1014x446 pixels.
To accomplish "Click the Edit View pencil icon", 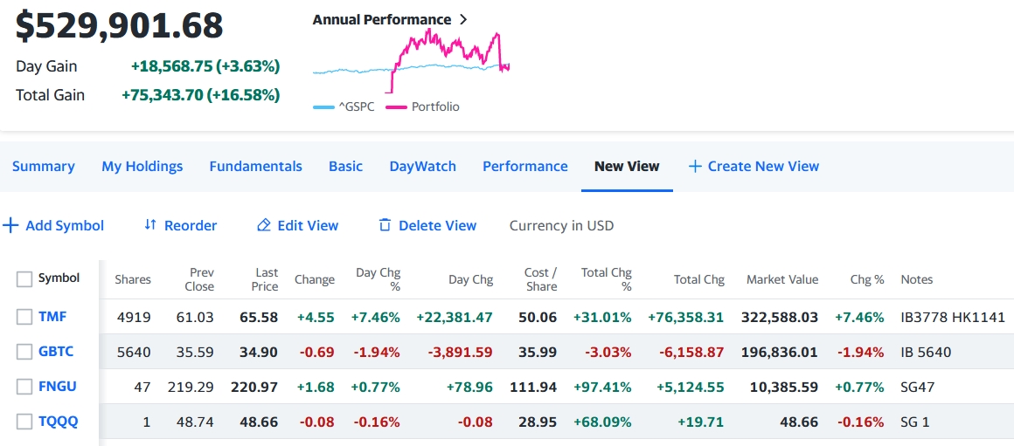I will click(x=263, y=226).
